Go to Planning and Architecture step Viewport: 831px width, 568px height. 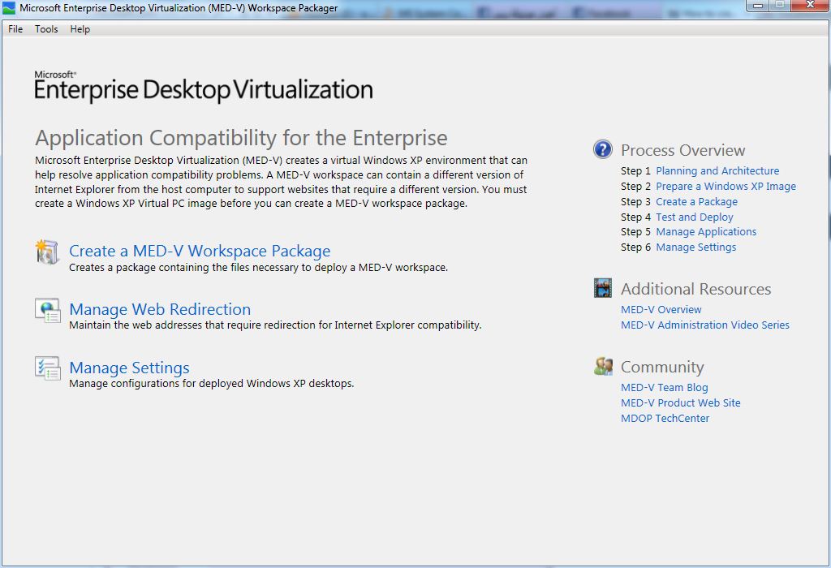point(717,171)
